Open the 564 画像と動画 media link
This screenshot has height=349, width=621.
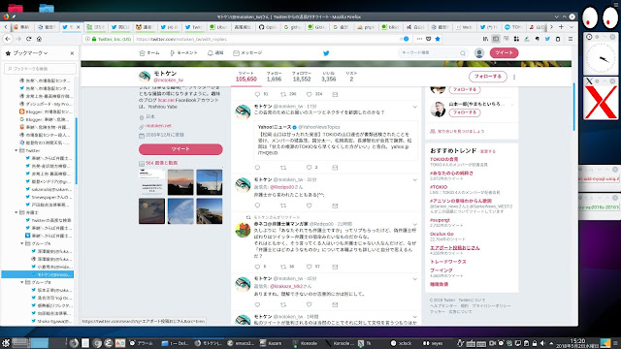pos(161,163)
